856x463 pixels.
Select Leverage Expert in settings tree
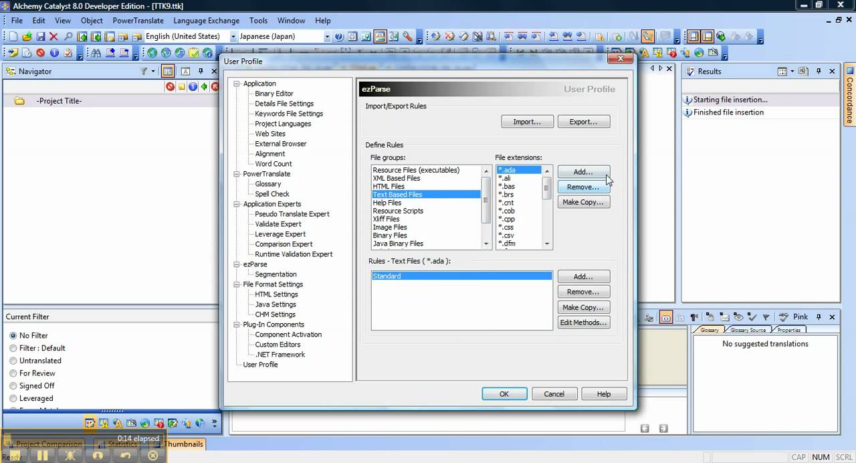pos(280,234)
